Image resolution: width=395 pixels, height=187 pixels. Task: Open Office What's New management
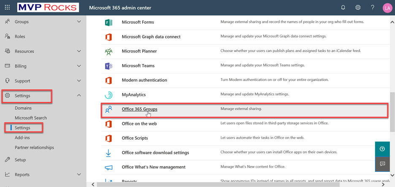point(154,167)
